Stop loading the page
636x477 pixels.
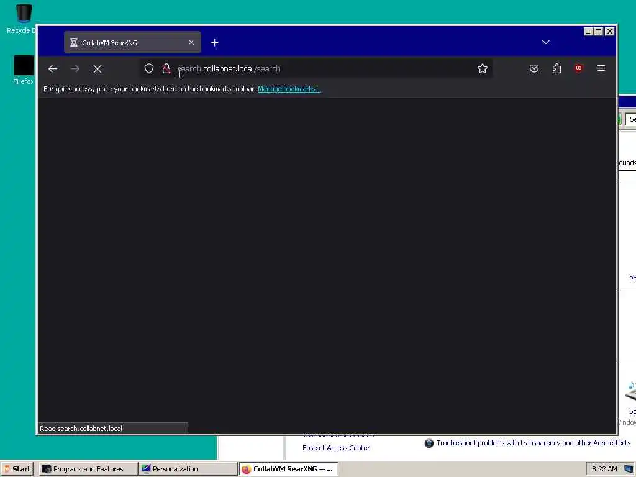98,69
